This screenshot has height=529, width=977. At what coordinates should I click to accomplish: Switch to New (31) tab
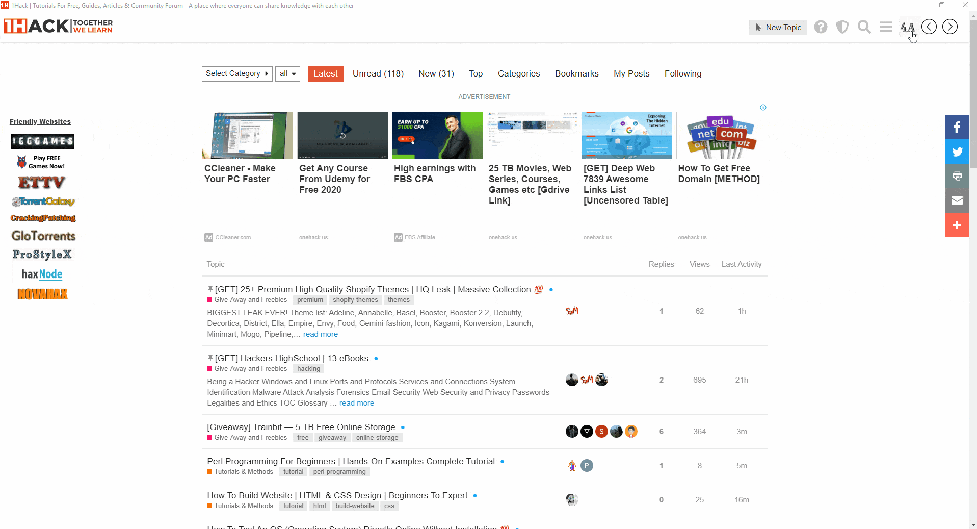tap(436, 74)
